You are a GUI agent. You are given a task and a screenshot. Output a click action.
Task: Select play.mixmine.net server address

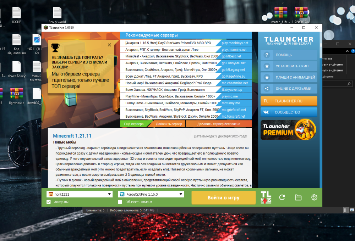pos(234,50)
